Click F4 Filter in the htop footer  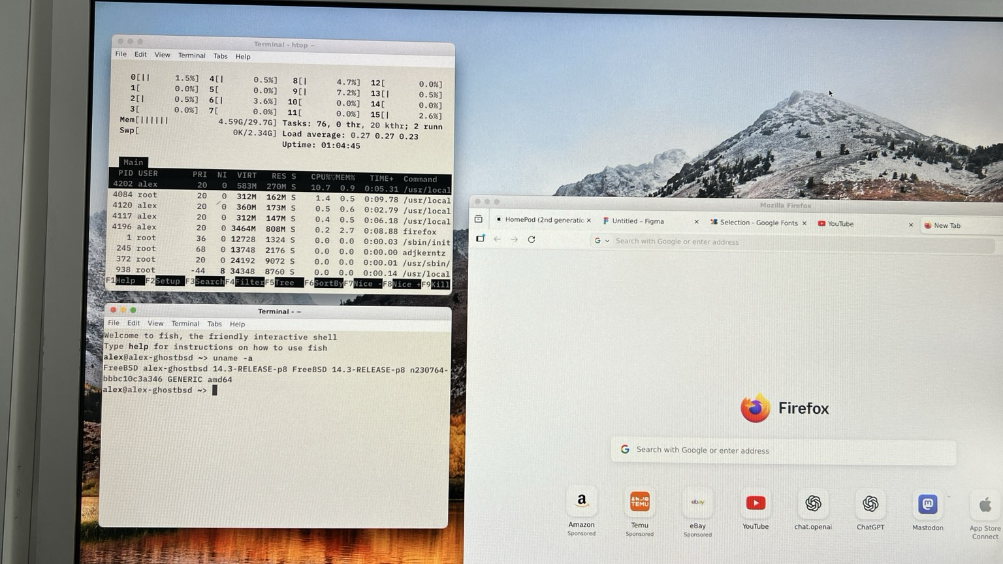pyautogui.click(x=244, y=282)
